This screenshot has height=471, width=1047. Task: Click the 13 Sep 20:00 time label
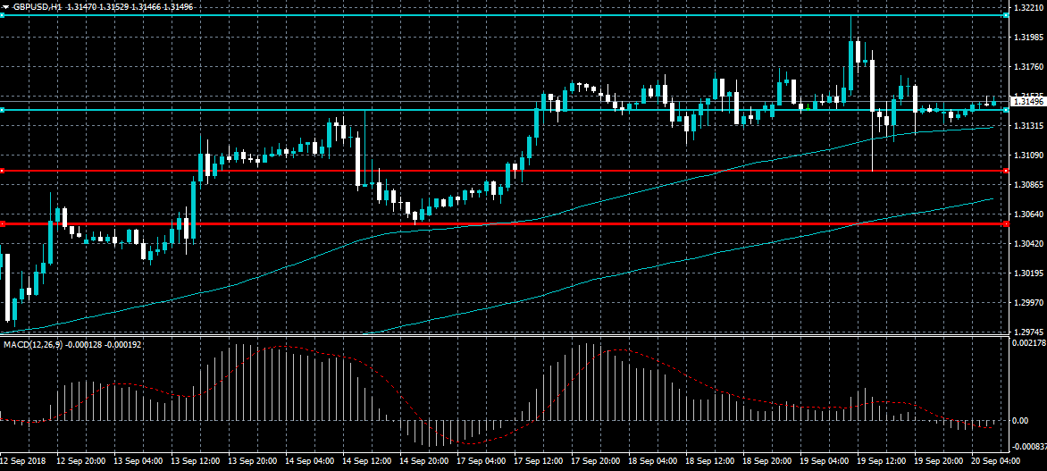(x=252, y=461)
